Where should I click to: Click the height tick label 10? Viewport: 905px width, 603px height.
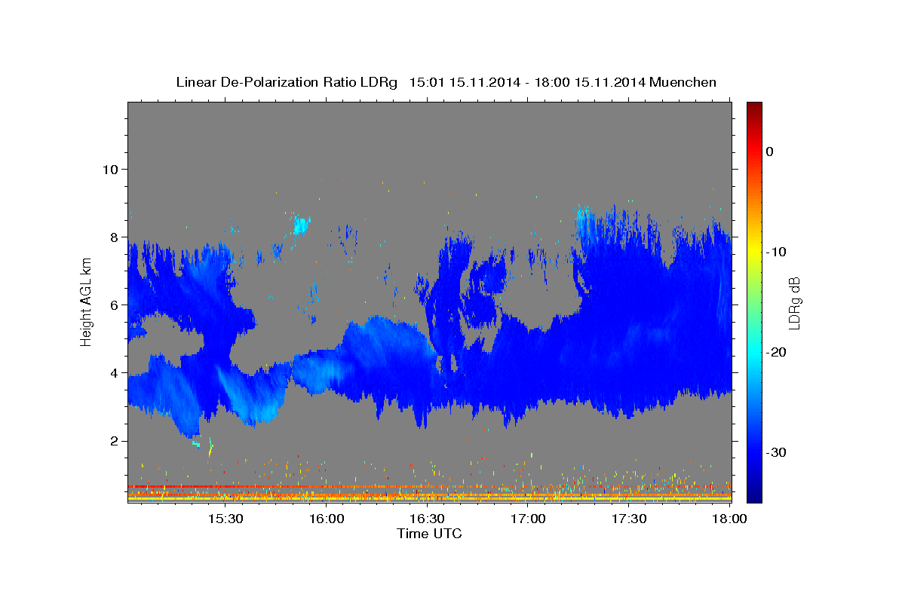[x=110, y=169]
